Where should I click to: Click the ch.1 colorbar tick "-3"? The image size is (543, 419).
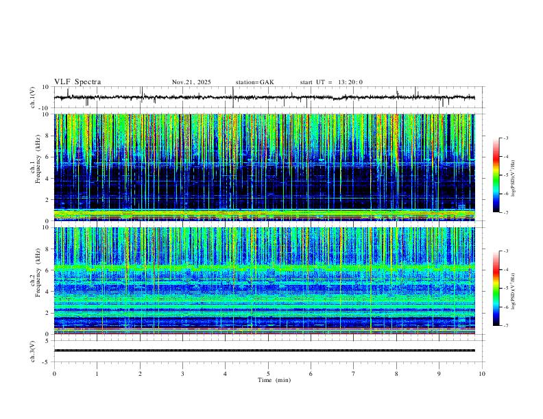pyautogui.click(x=505, y=138)
